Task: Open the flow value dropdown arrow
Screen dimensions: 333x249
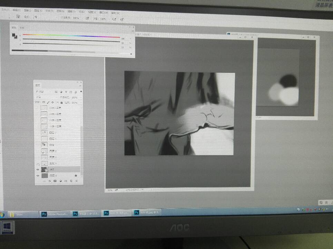Action: click(109, 19)
